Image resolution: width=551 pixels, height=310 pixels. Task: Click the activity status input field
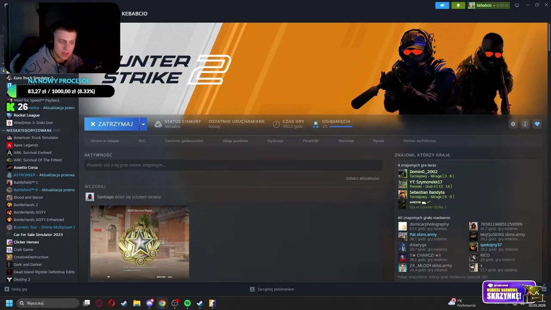[x=233, y=165]
